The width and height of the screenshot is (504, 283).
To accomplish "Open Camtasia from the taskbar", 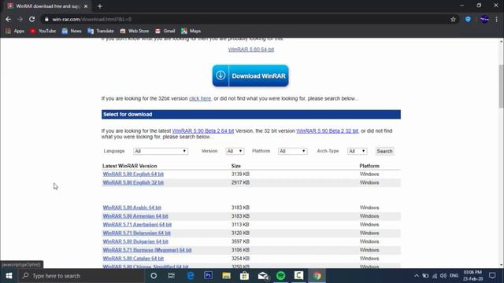I will [299, 276].
